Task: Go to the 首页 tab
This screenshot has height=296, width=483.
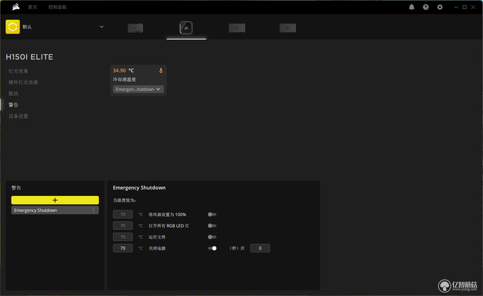Action: [33, 7]
